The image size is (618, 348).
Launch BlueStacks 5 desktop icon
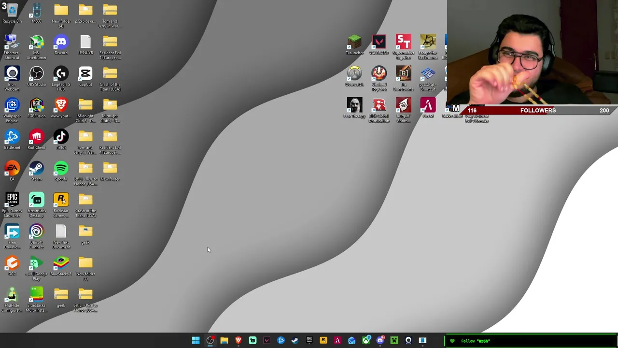coord(61,266)
